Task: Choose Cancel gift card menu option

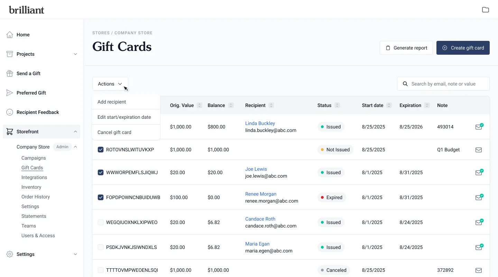Action: 114,132
